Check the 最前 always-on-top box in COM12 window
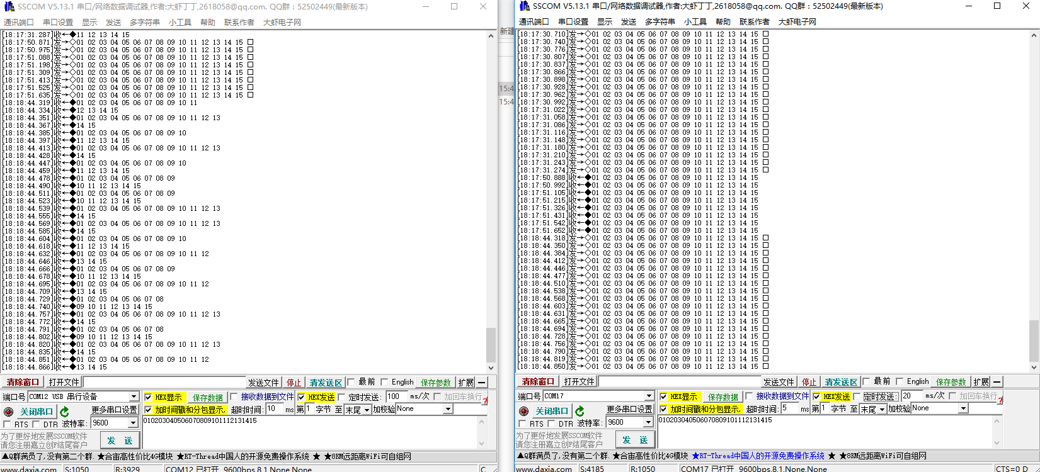Screen dimensions: 1040x472 (x=351, y=382)
